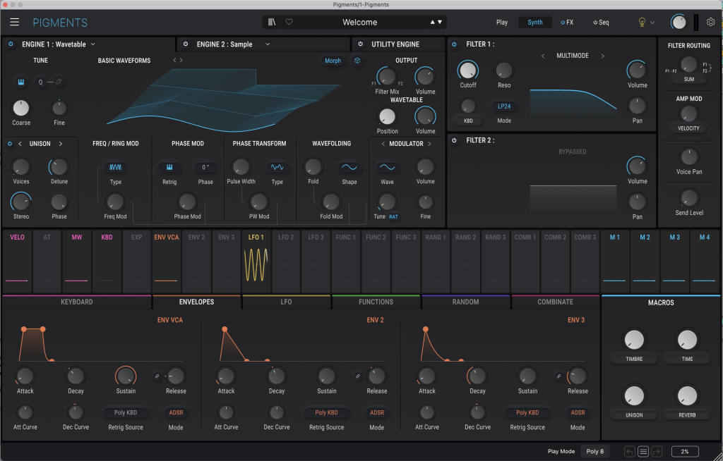
Task: Click the 3D wavetable view cube icon
Action: pos(357,61)
